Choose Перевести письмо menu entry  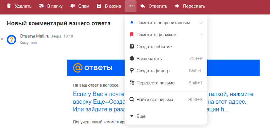(166, 83)
